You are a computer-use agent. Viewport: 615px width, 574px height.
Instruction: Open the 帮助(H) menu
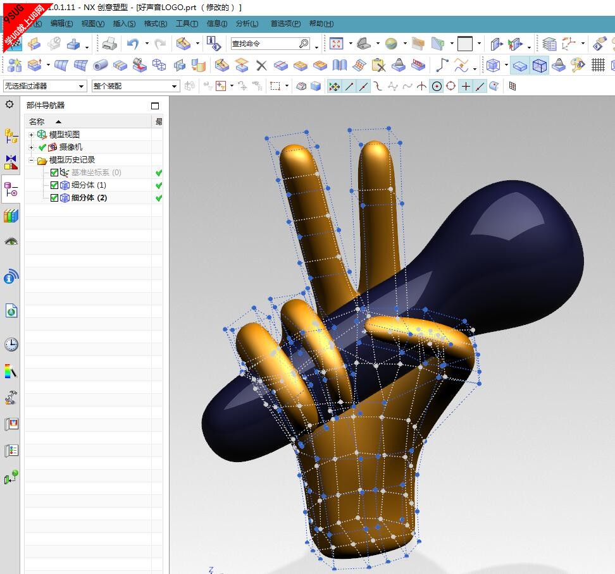(321, 24)
